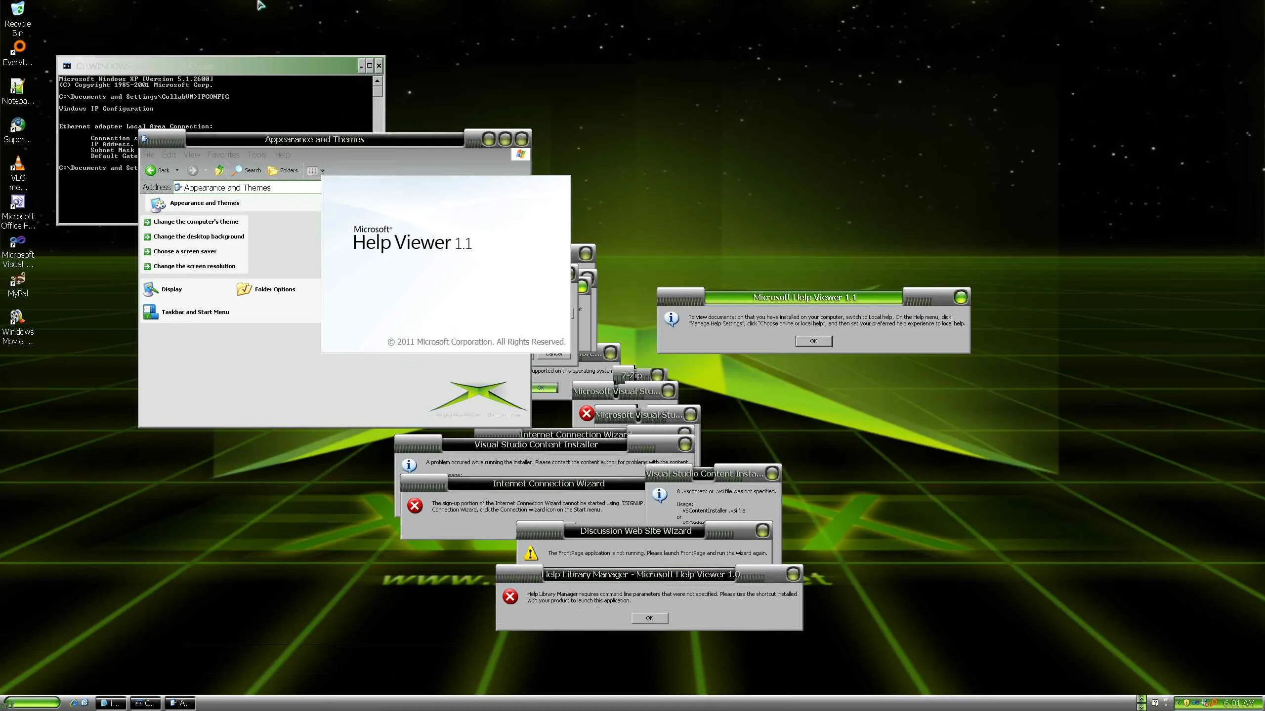
Task: Click OK in Microsoft Help Viewer dialog
Action: pyautogui.click(x=813, y=341)
